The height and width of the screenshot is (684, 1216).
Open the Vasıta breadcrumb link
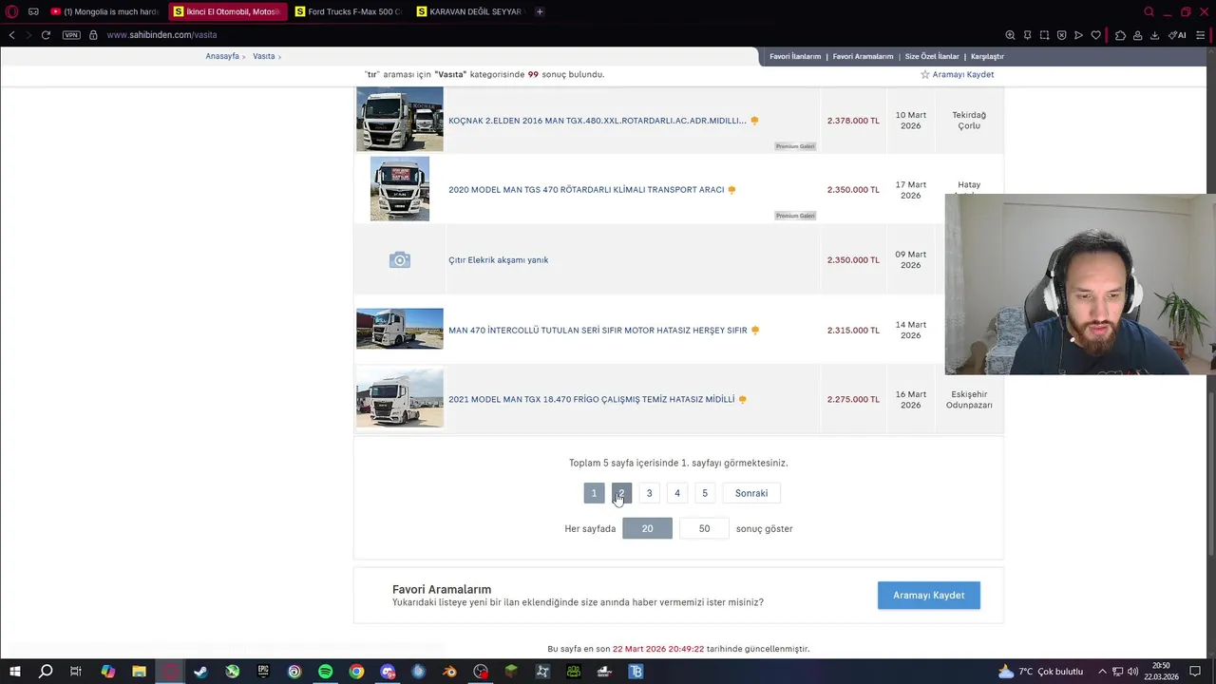(x=264, y=56)
